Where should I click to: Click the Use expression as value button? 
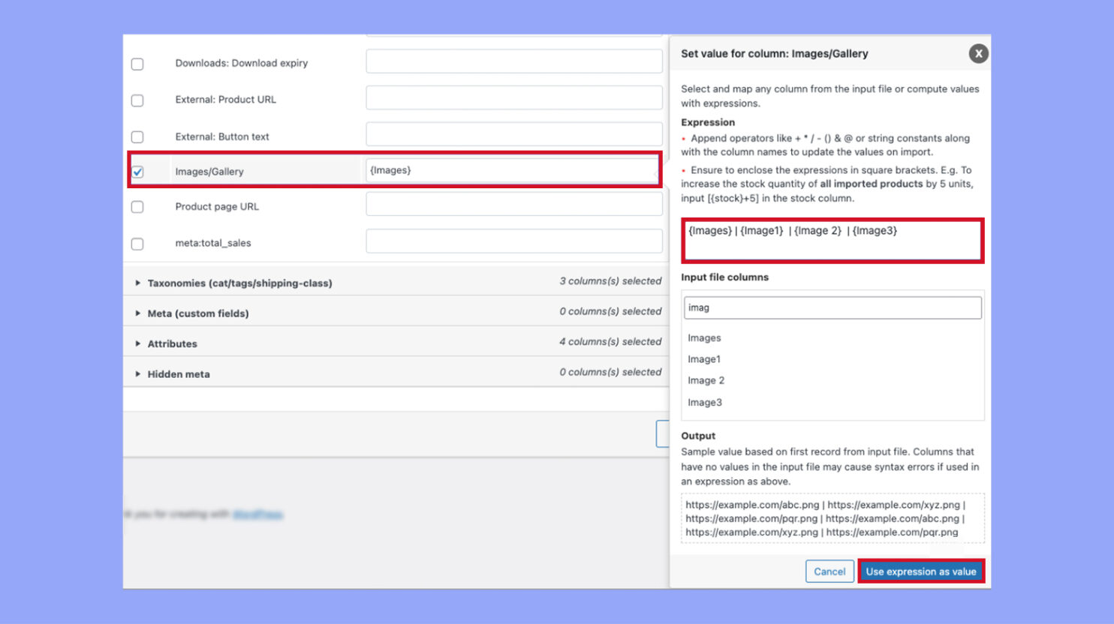[921, 571]
